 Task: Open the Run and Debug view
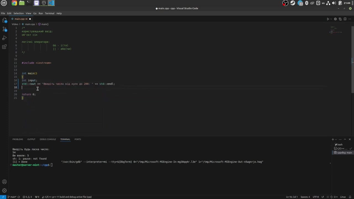4,38
